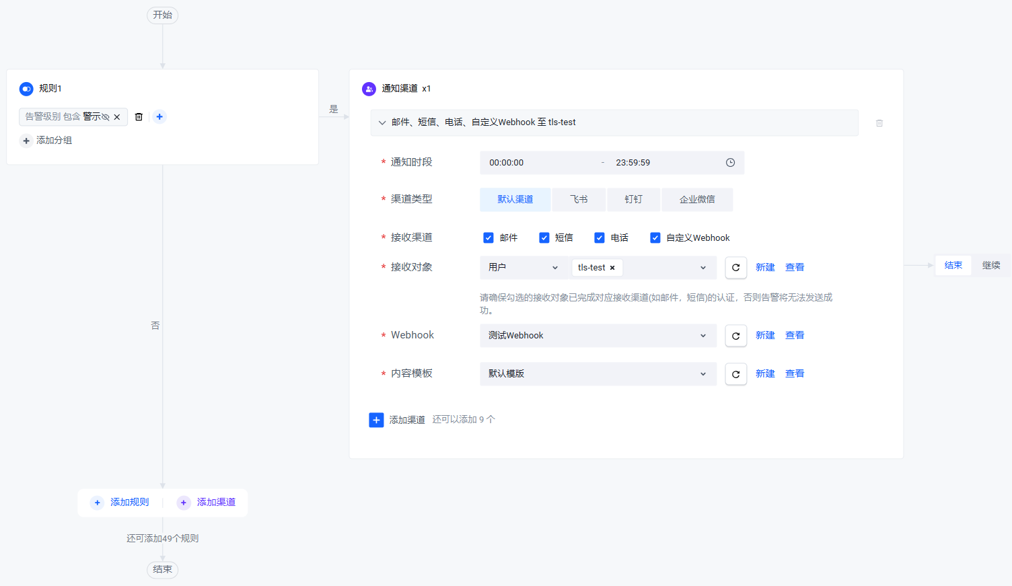Refresh the 接收对象 list

tap(736, 268)
